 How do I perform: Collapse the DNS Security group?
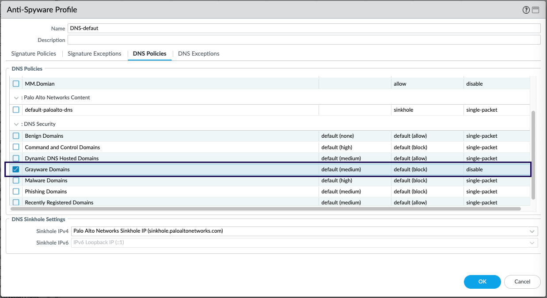click(16, 124)
